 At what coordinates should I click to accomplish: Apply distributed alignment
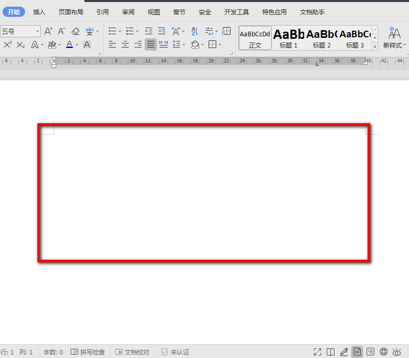164,44
